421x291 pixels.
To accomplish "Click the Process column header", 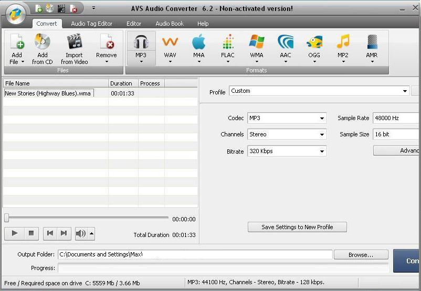I will tap(151, 83).
